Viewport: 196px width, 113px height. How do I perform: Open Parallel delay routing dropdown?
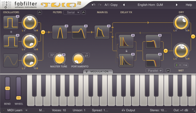pos(154,71)
